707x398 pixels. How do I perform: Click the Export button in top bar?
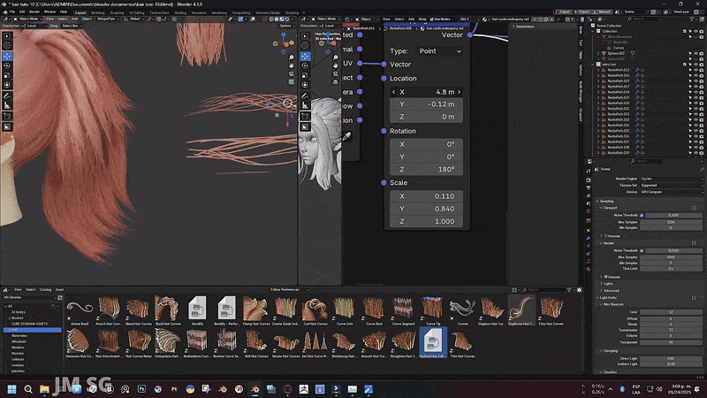563,11
